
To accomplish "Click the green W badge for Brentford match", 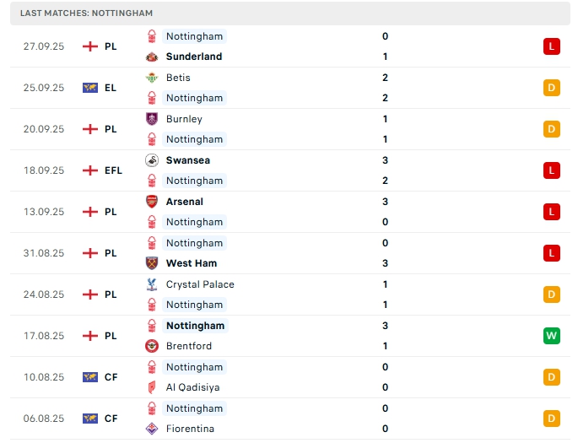I will [552, 336].
